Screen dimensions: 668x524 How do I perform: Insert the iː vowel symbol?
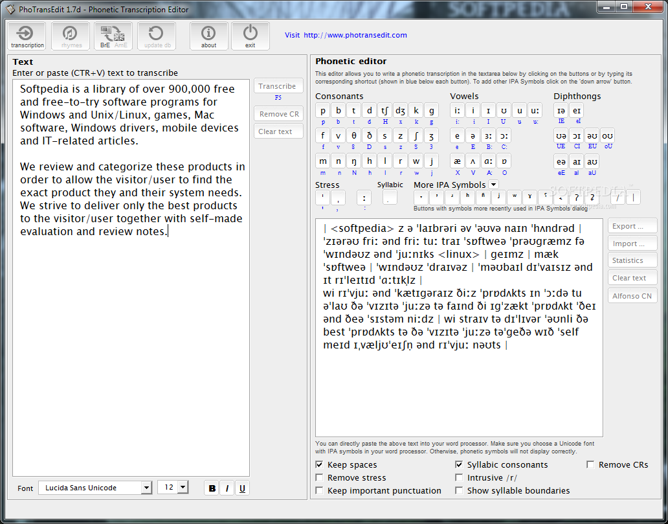[457, 111]
